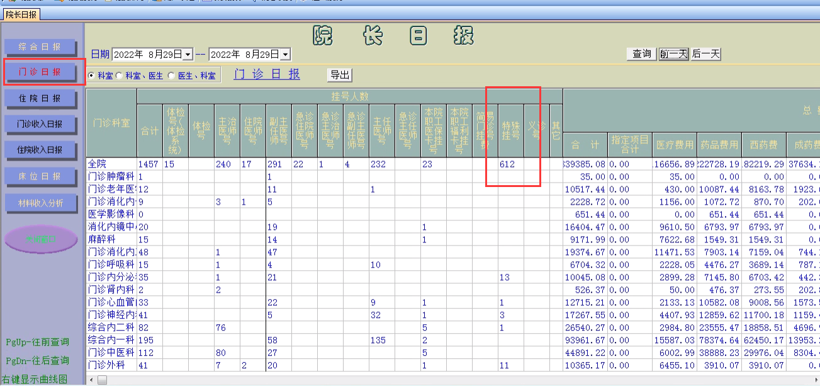Click the amount 93961.67 in 综合内一科 row

tap(585, 341)
